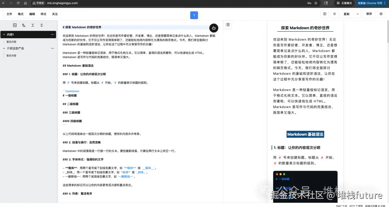Open the browser home page icon
The height and width of the screenshot is (207, 389).
[25, 3]
